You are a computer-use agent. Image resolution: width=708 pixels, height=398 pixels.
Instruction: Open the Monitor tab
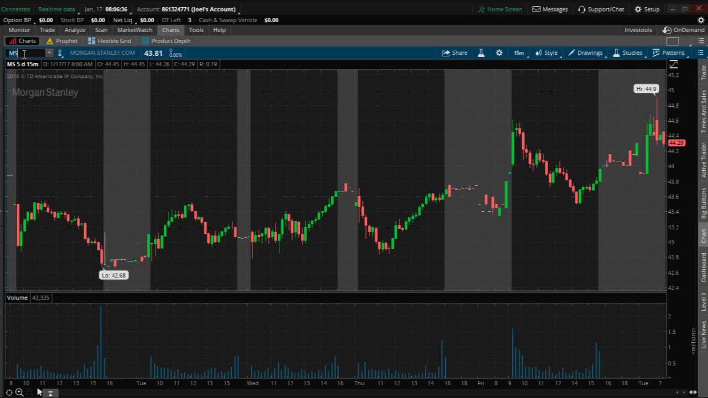19,30
